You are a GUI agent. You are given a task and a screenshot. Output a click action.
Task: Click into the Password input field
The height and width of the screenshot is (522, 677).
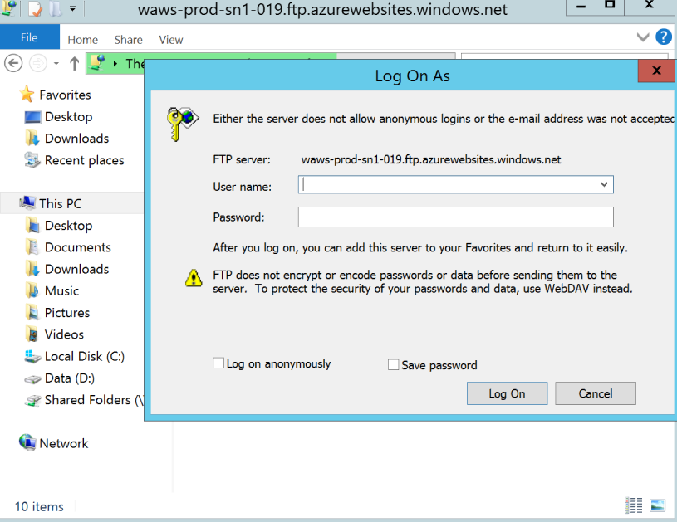tap(455, 217)
